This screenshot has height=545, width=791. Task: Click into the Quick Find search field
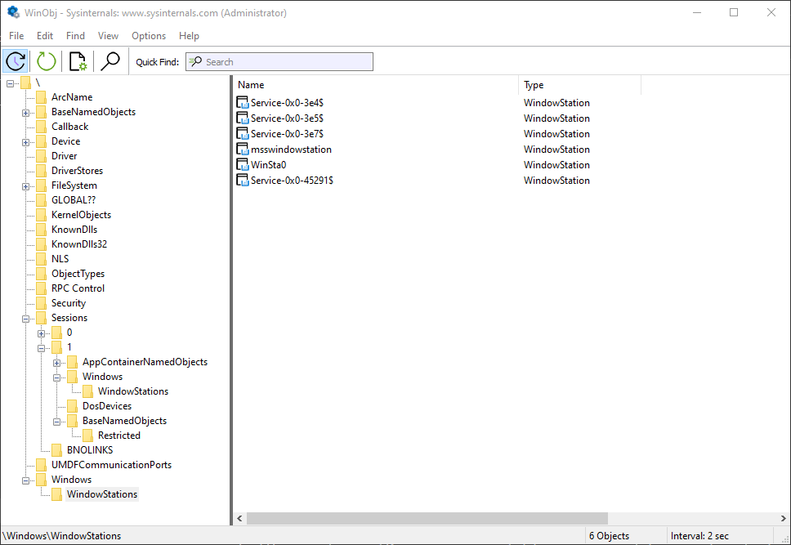click(x=286, y=62)
